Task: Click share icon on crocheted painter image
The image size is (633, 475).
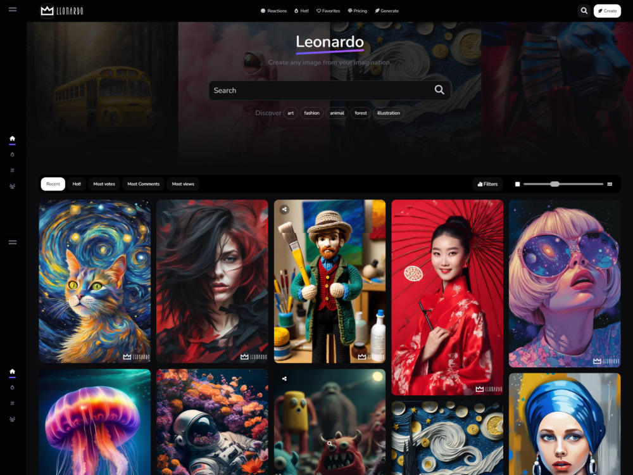Action: [x=285, y=209]
